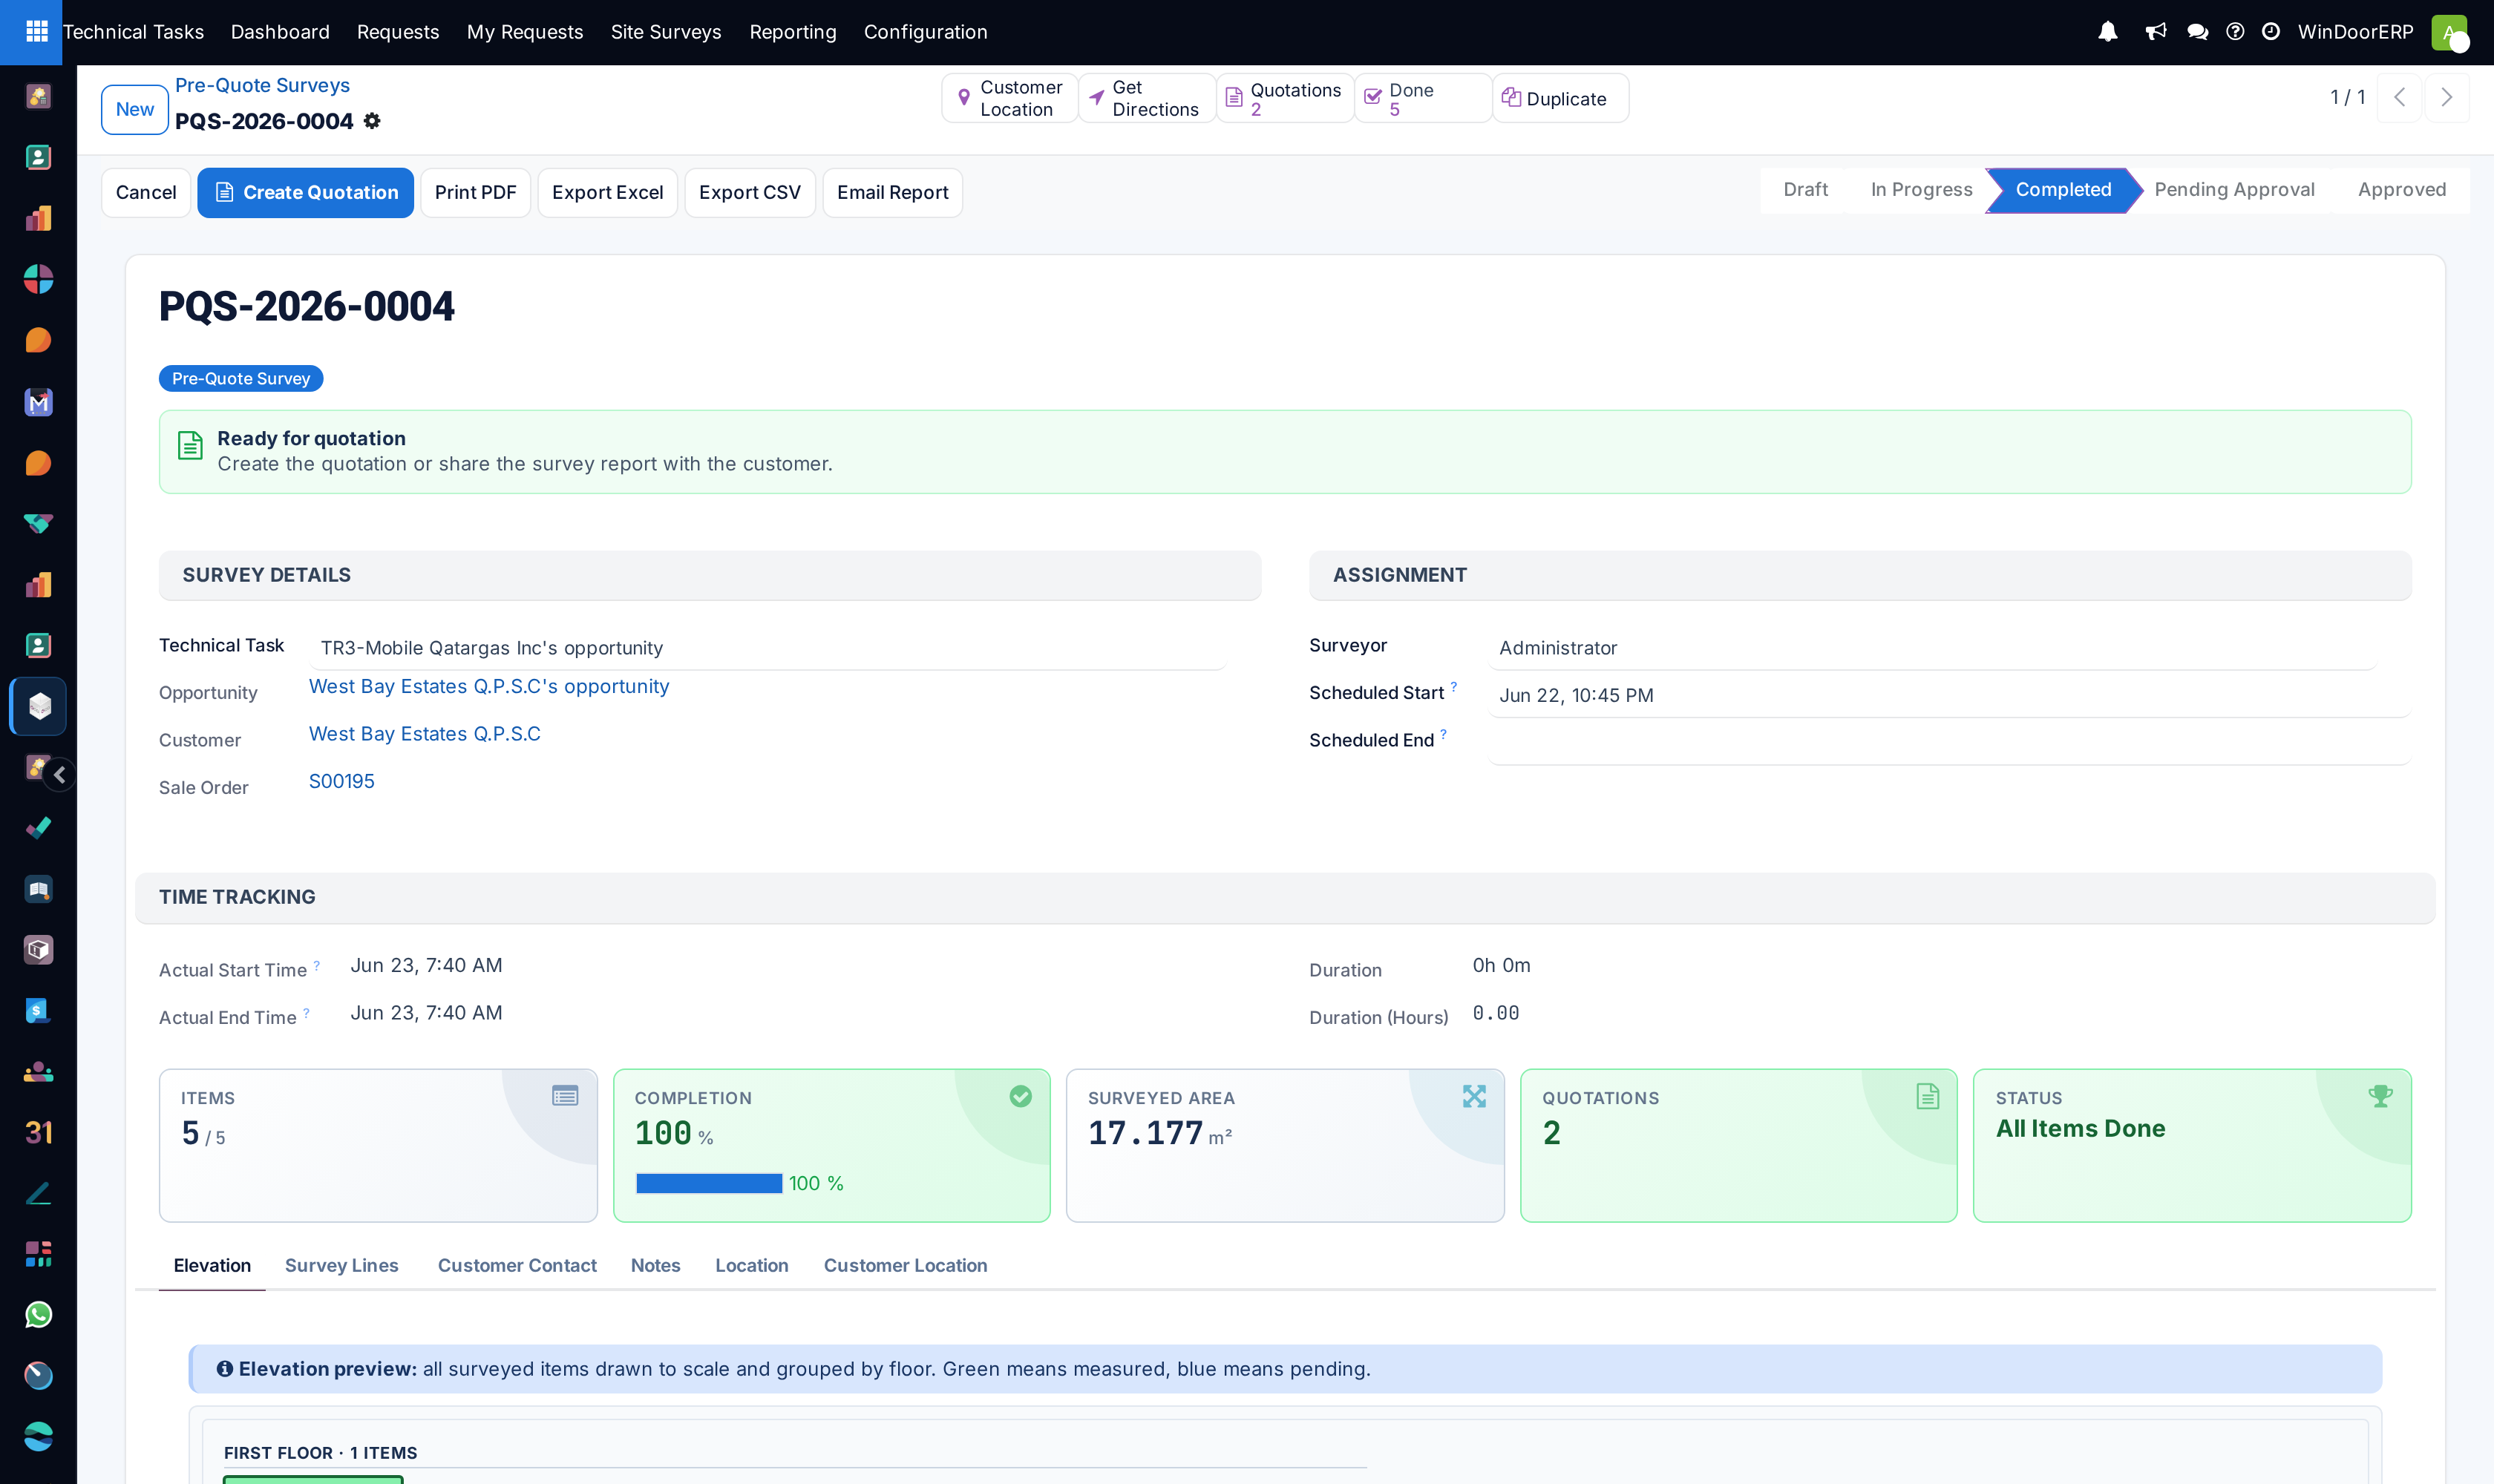Open the West Bay Estates Q.P.S.C customer link
This screenshot has height=1484, width=2494.
(424, 734)
